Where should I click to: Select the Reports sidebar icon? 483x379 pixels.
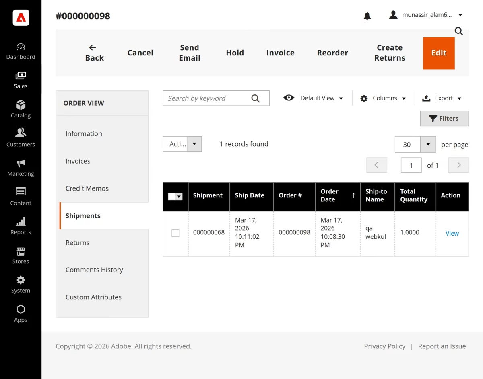pos(21,222)
